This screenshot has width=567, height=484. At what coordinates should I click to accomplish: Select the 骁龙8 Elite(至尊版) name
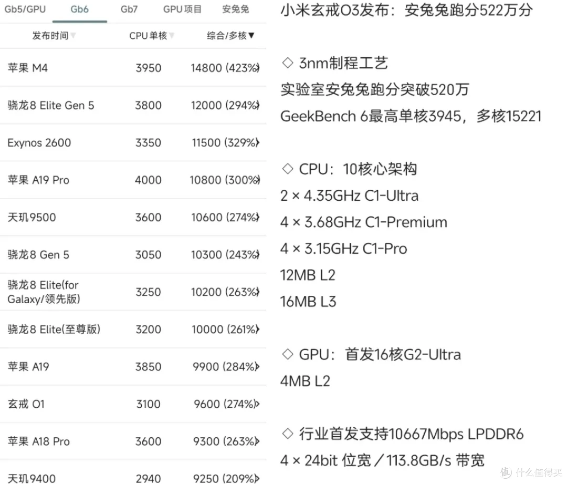[54, 329]
